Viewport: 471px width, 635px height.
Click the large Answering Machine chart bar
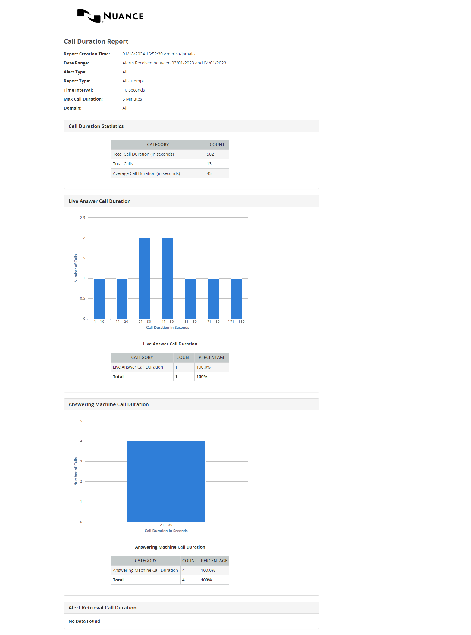(166, 481)
